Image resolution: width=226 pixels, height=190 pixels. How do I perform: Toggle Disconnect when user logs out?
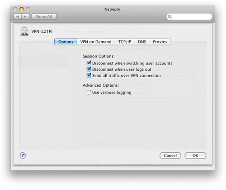(x=89, y=69)
